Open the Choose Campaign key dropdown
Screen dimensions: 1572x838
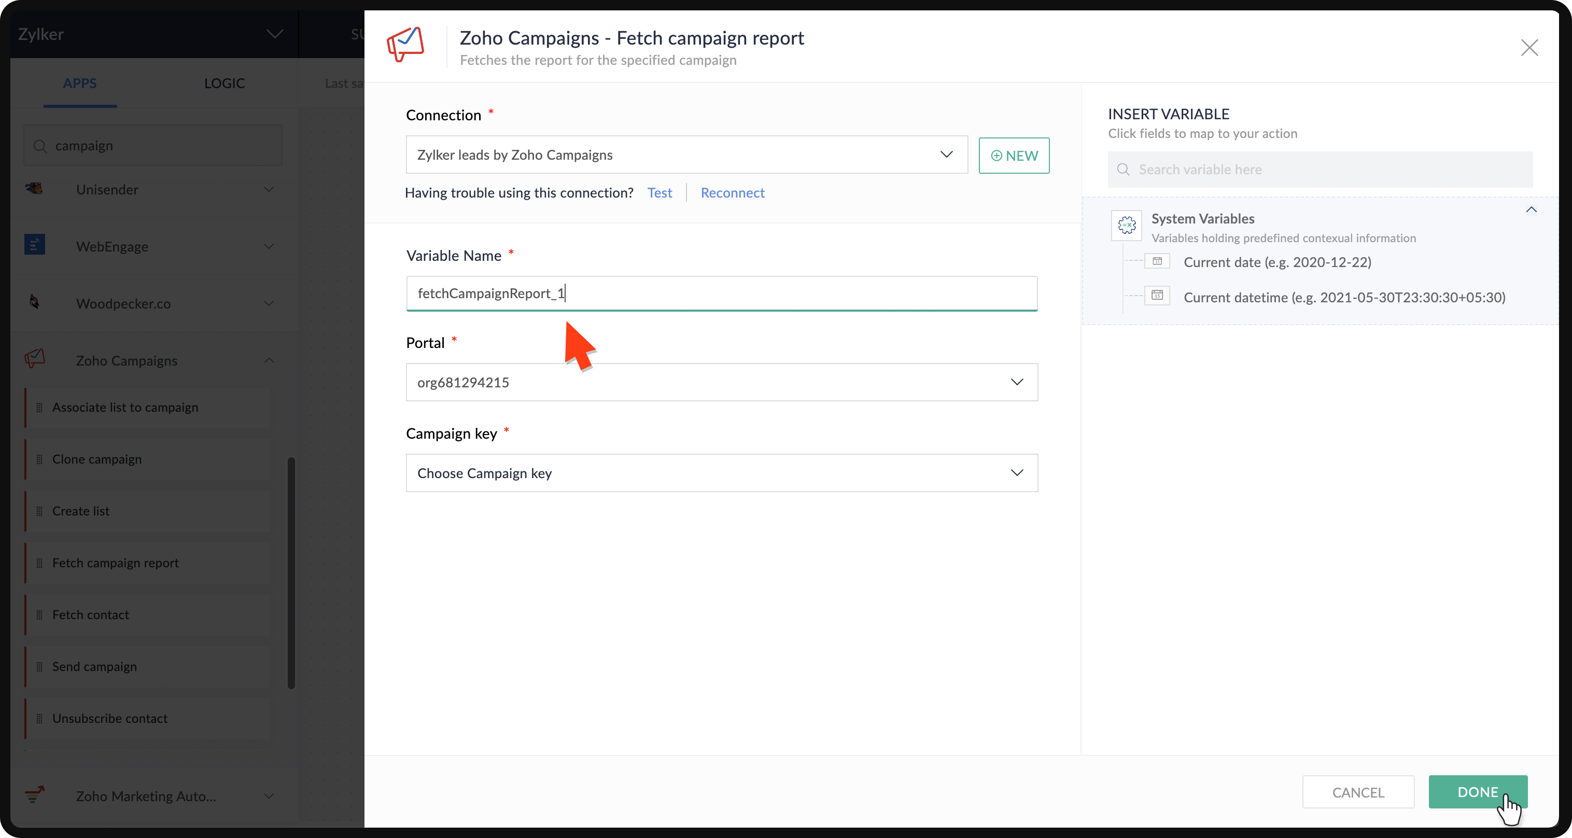click(x=721, y=472)
